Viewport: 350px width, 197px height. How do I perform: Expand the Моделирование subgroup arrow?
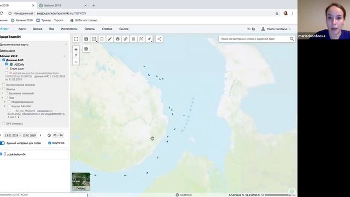pyautogui.click(x=5, y=102)
